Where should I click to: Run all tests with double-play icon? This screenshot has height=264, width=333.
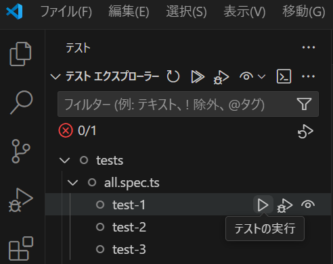(x=198, y=76)
